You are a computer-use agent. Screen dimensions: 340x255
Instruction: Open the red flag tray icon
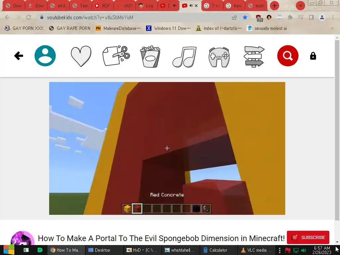288,250
